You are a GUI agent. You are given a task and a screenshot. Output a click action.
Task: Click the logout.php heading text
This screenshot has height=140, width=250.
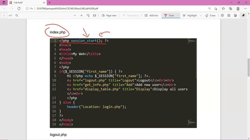click(x=58, y=135)
